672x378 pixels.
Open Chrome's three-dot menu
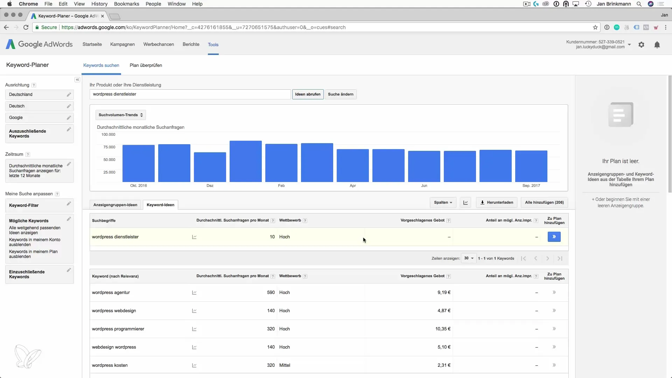coord(665,27)
